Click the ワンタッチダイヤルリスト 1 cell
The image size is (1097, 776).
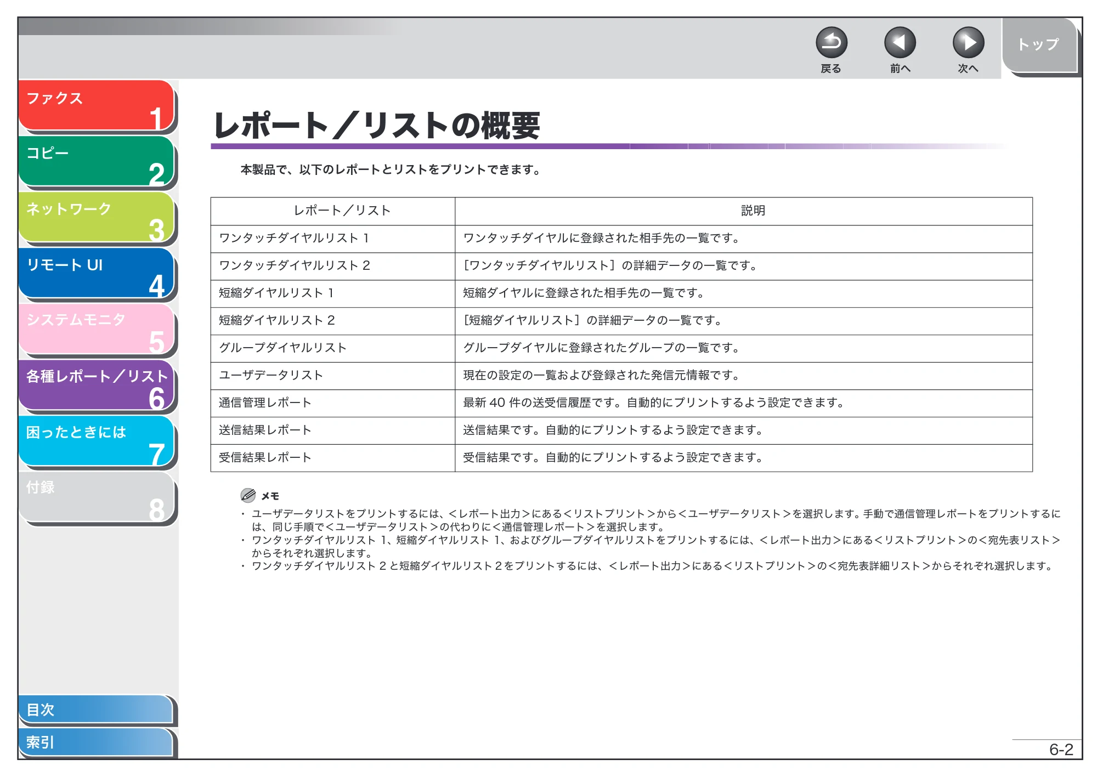pyautogui.click(x=333, y=239)
